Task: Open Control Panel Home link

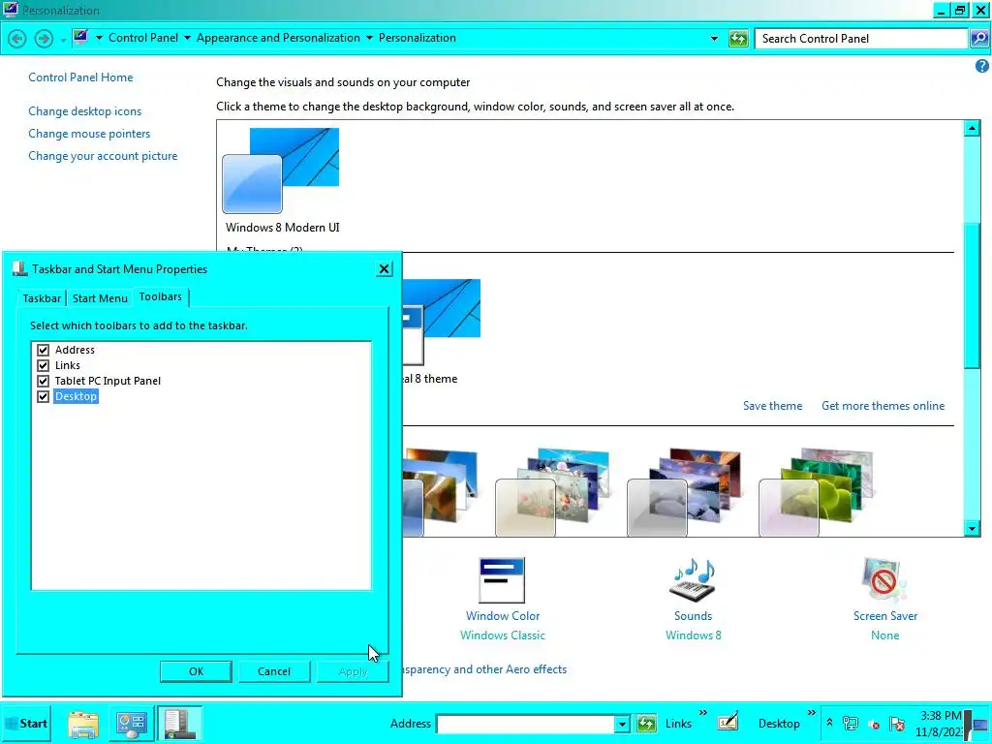Action: 81,77
